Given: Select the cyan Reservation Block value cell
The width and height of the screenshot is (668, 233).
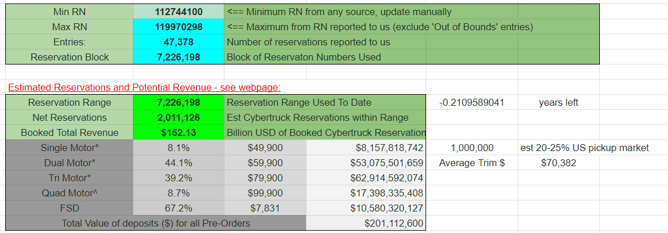Looking at the screenshot, I should tap(178, 57).
